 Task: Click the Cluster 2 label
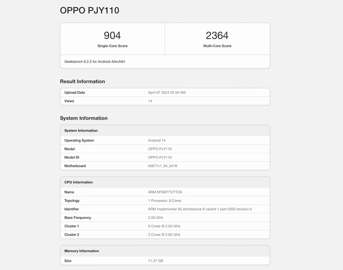pyautogui.click(x=72, y=235)
